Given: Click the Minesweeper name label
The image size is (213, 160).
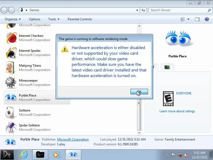Looking at the screenshot, I should [28, 81].
